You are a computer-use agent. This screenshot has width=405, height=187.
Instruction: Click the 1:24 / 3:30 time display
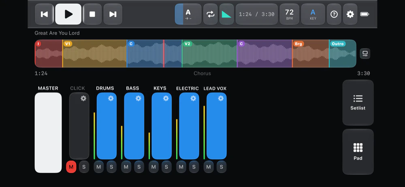click(x=257, y=14)
